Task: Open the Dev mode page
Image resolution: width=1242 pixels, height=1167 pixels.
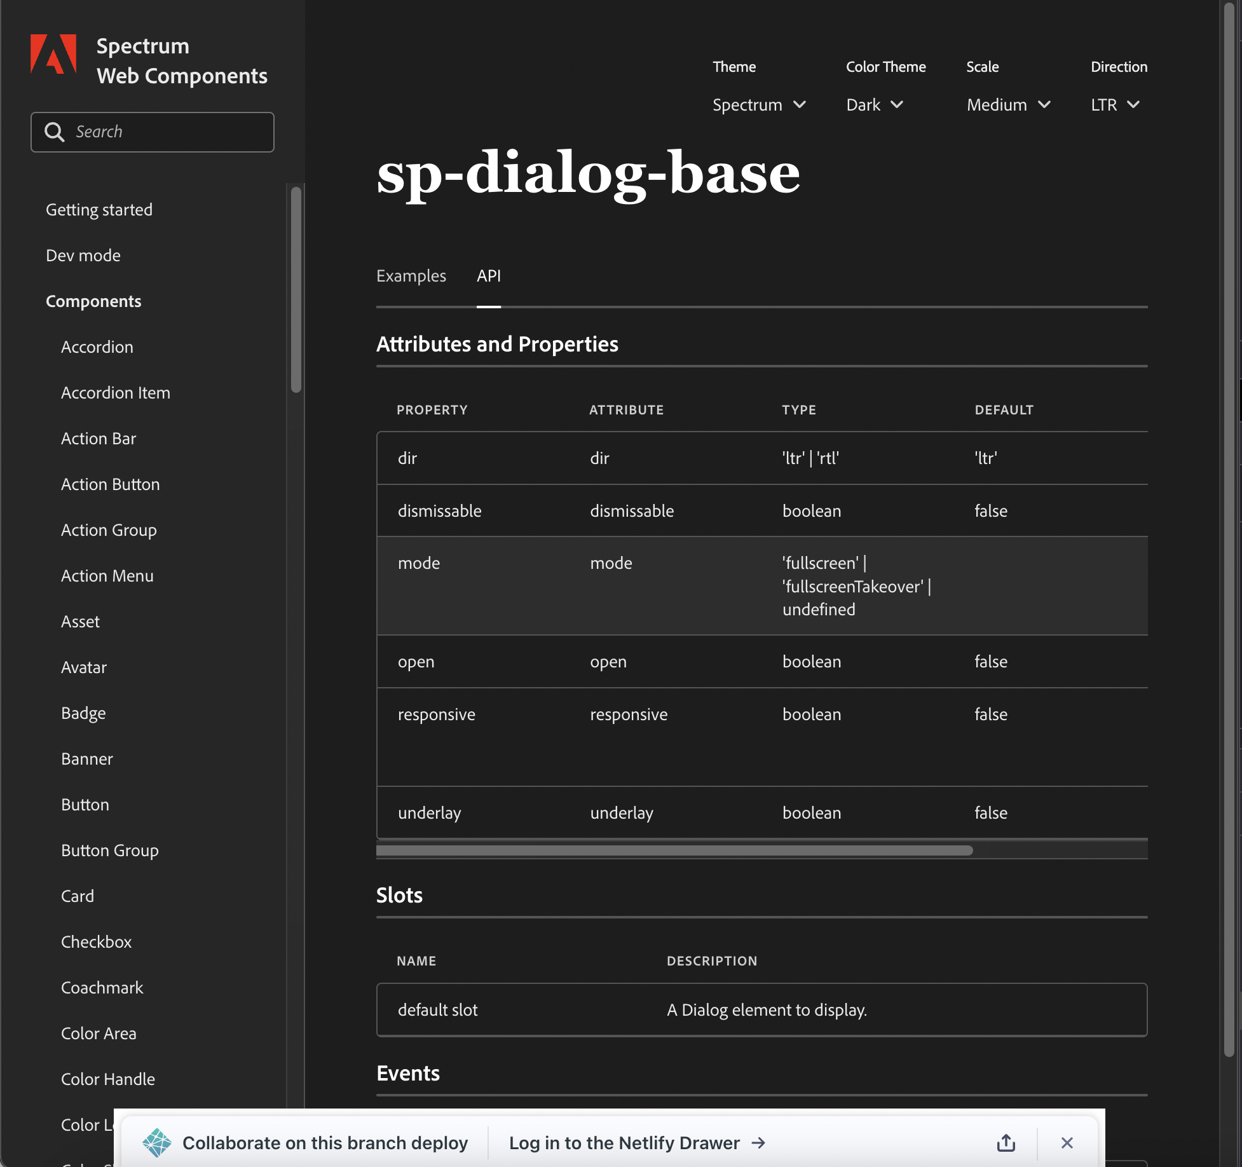Action: (x=83, y=256)
